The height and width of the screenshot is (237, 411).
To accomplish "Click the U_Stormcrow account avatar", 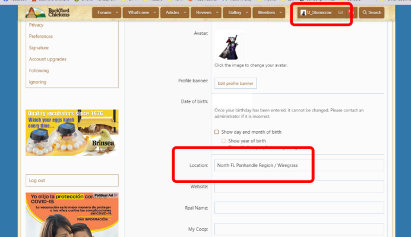I will tap(303, 12).
